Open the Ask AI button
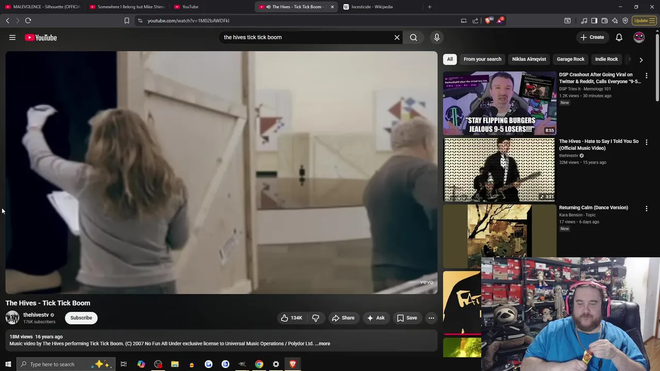 pos(375,318)
